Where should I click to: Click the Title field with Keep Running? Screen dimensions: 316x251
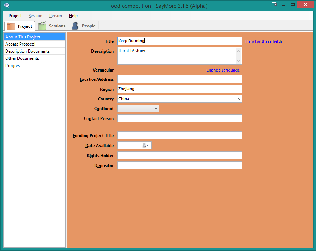click(x=180, y=41)
